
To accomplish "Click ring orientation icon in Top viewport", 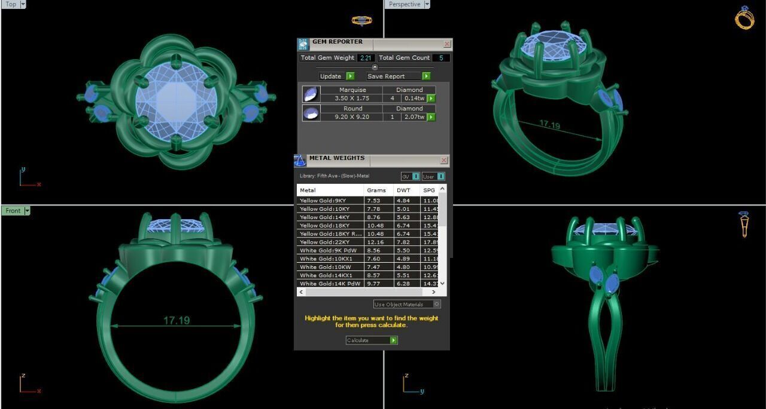I will pyautogui.click(x=361, y=20).
